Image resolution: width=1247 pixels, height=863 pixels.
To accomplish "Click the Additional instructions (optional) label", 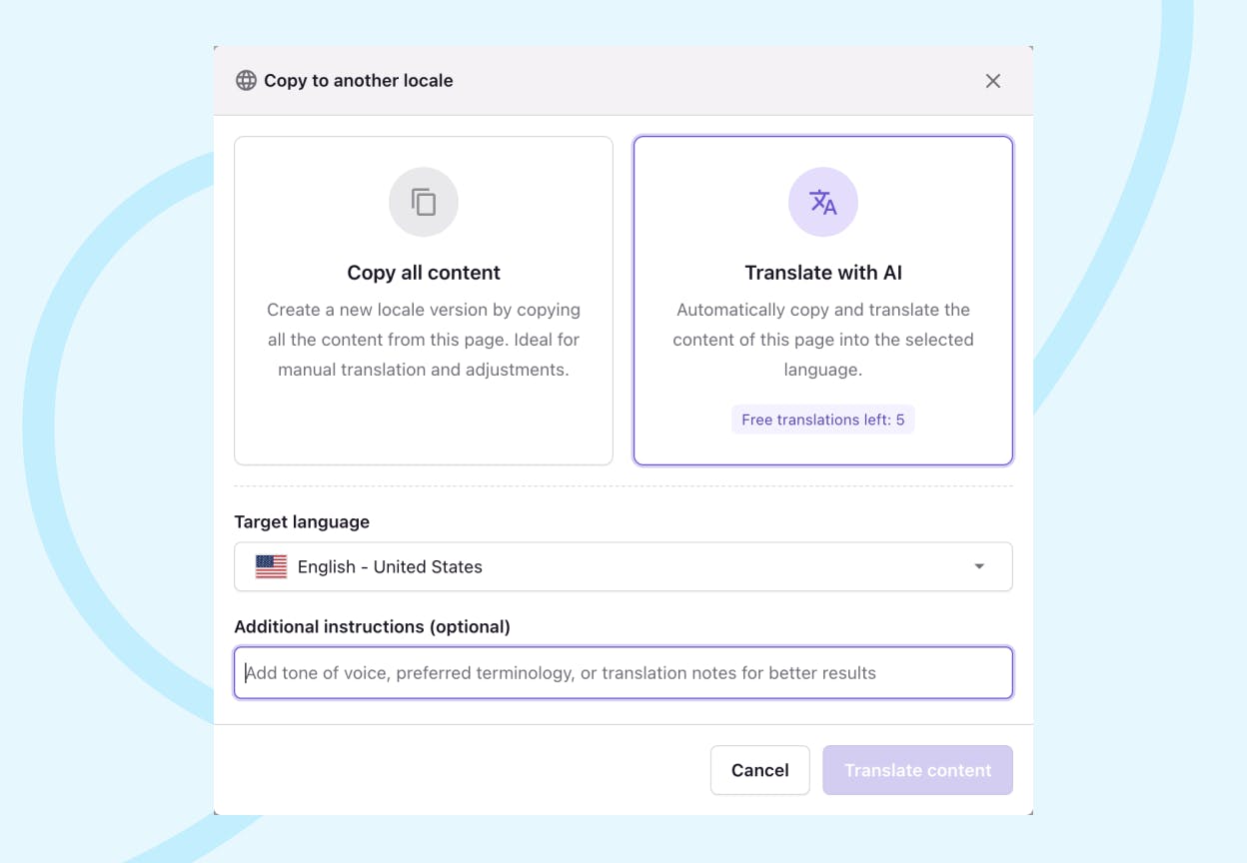I will point(372,626).
